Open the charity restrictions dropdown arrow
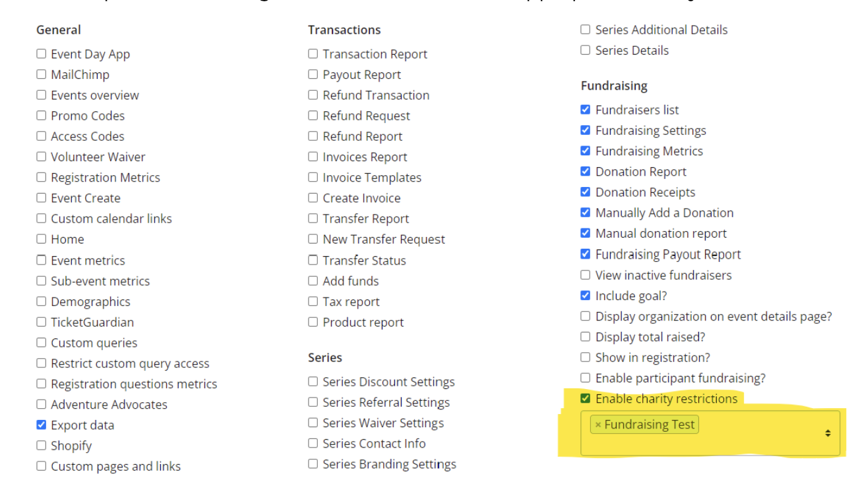 (828, 433)
